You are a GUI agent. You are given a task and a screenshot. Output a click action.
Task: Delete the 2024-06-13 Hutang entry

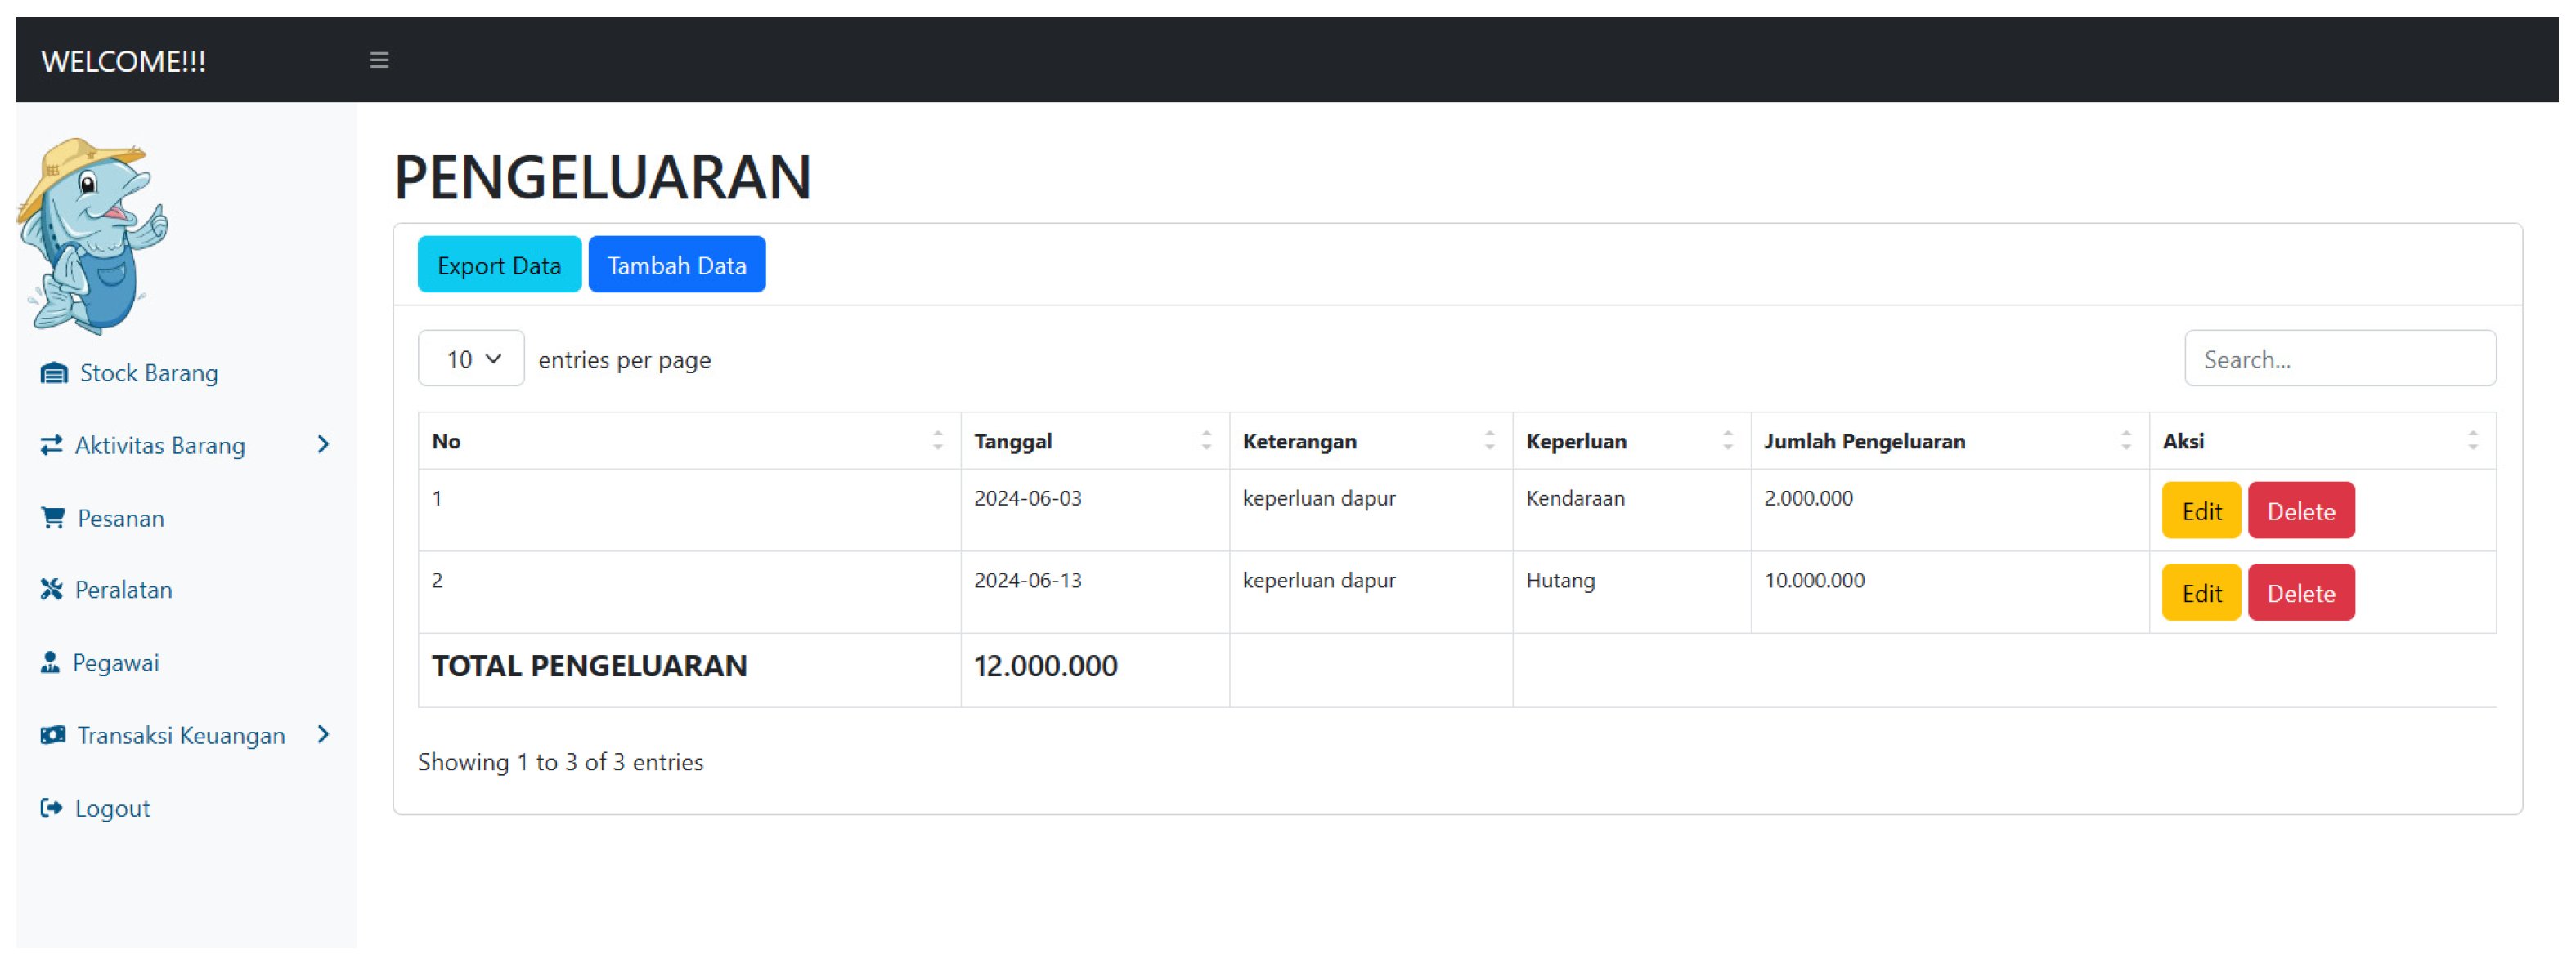click(x=2300, y=594)
